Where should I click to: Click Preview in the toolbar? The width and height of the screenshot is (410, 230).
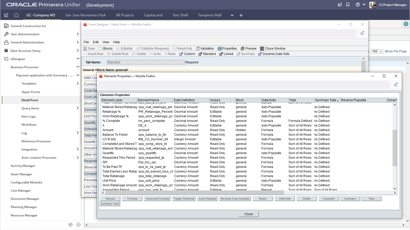click(249, 49)
